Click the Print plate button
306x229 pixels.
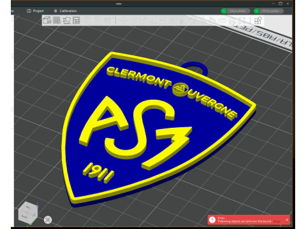pyautogui.click(x=271, y=11)
